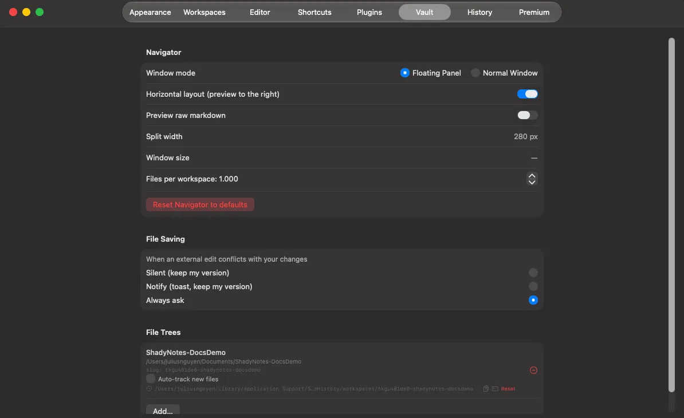Choose Always ask conflict option
The height and width of the screenshot is (418, 684).
click(x=533, y=300)
